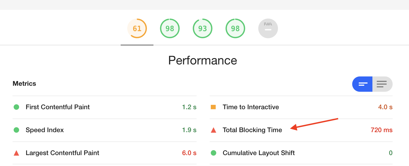Screen dimensions: 409x166
Task: Click the red triangle beside Total Blocking Time
Action: pyautogui.click(x=214, y=130)
